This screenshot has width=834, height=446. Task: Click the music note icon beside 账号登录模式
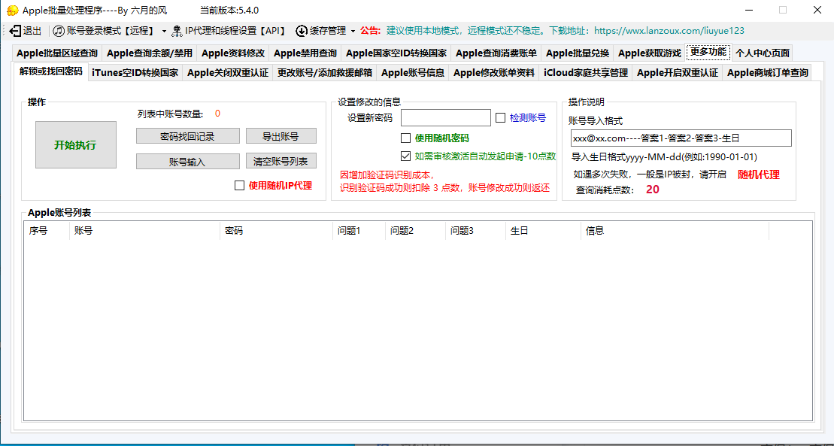coord(57,31)
